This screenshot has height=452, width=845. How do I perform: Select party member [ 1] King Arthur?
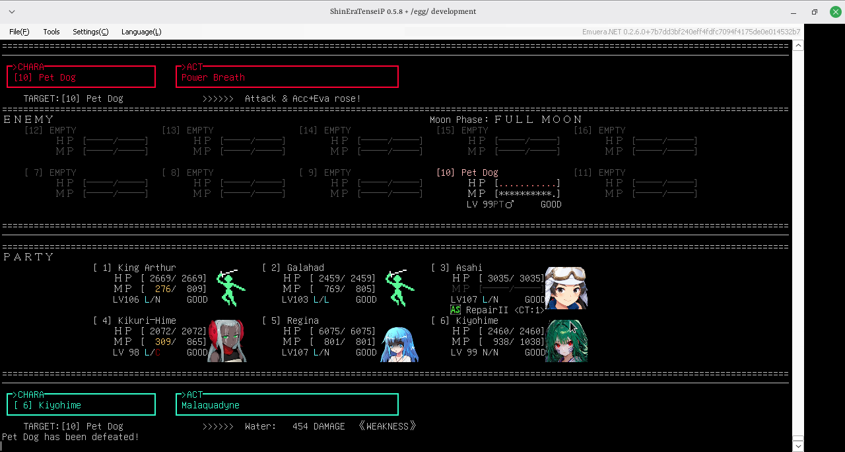coord(135,268)
